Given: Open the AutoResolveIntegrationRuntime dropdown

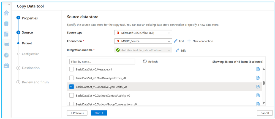Looking at the screenshot, I should [x=143, y=50].
